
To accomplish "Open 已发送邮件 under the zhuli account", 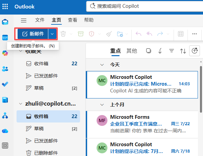I will [x=48, y=141].
